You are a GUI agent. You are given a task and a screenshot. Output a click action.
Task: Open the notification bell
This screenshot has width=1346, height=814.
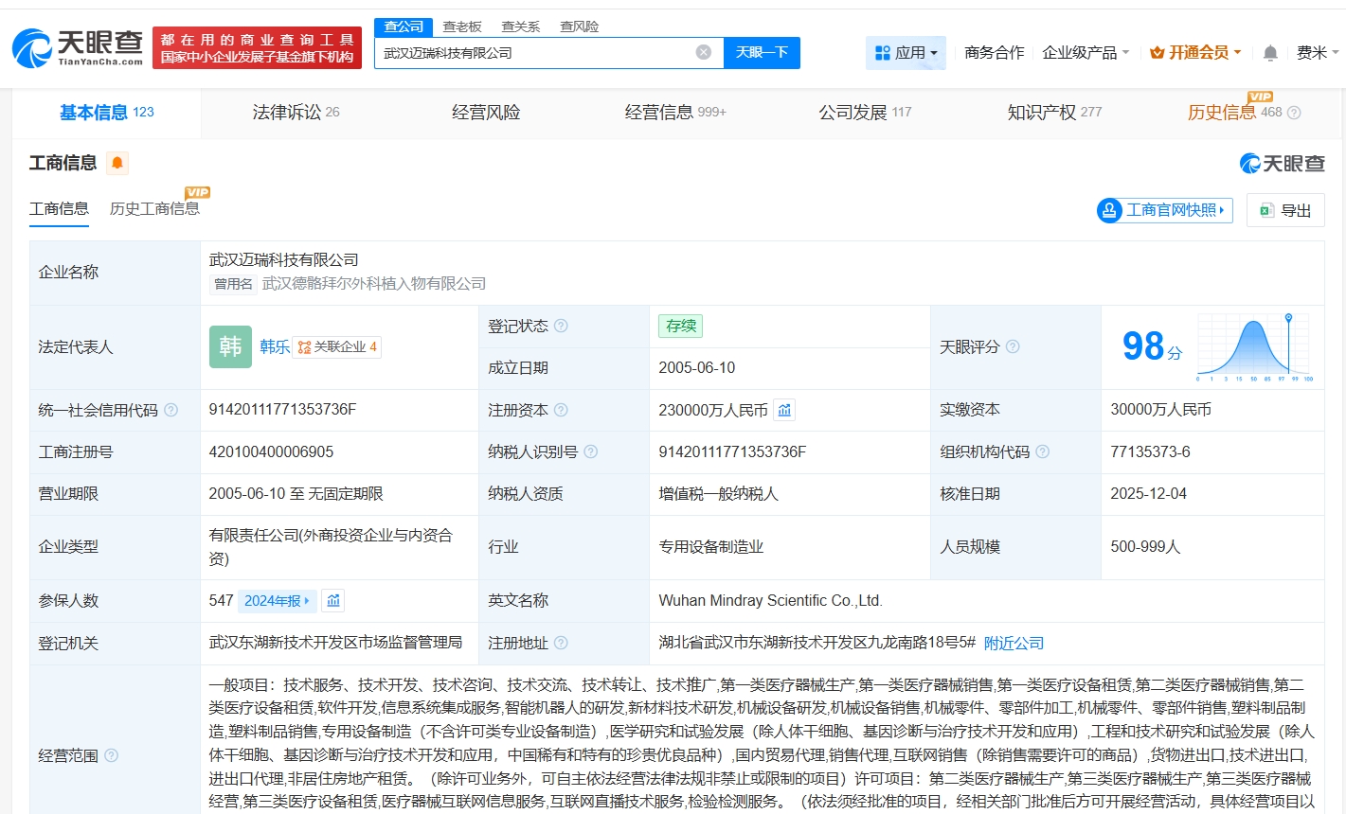pyautogui.click(x=1270, y=53)
